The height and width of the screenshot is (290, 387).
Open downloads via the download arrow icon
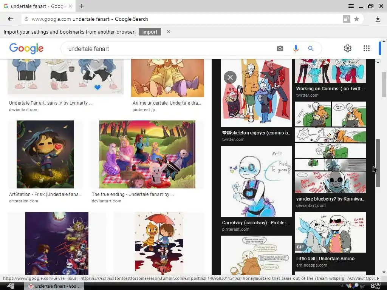click(x=378, y=19)
